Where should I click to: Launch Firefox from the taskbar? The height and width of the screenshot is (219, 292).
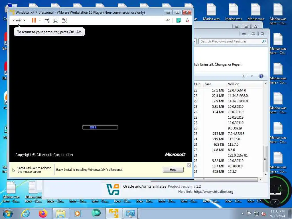coord(43,213)
